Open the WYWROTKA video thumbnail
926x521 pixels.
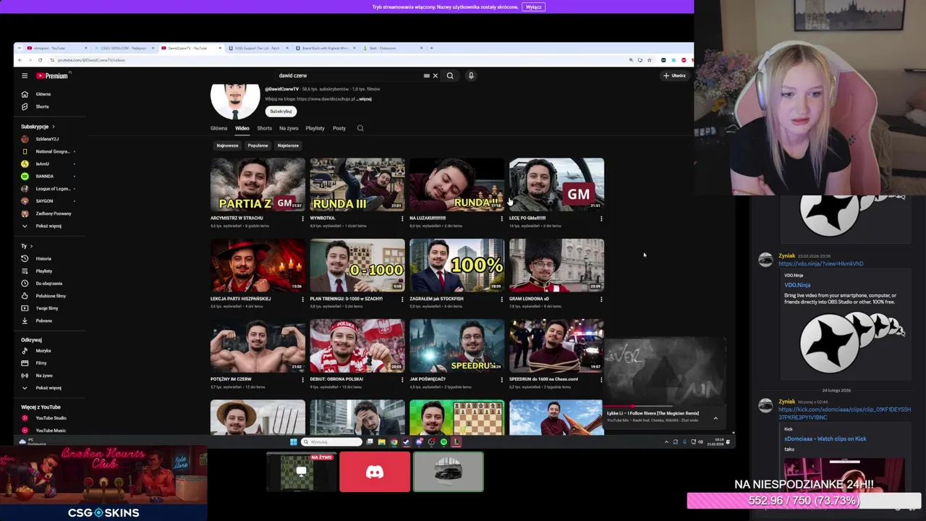tap(357, 185)
